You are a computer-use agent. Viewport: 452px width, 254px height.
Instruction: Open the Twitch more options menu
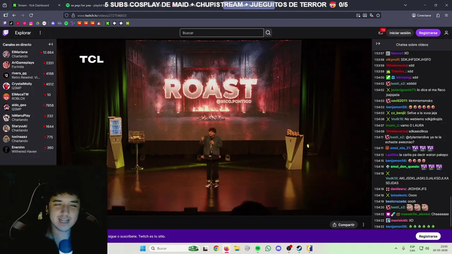click(40, 33)
